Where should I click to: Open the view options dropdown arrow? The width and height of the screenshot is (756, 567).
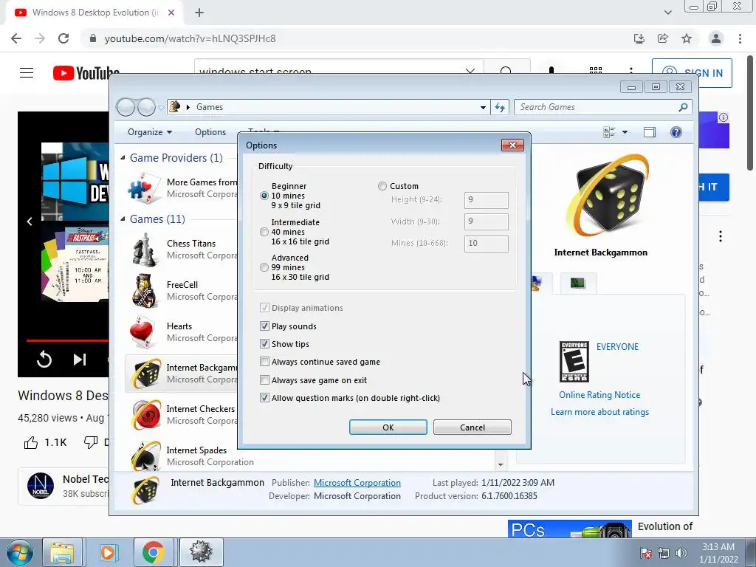(x=625, y=132)
